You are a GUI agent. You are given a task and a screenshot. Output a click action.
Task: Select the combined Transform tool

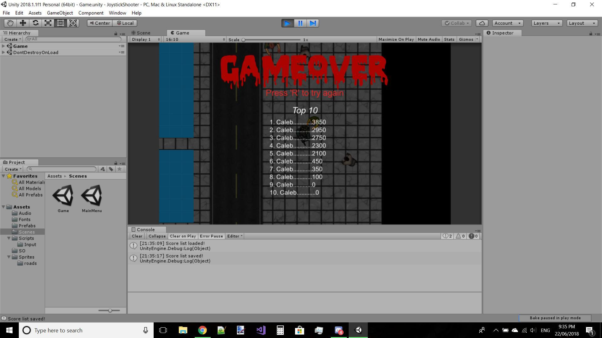click(73, 23)
